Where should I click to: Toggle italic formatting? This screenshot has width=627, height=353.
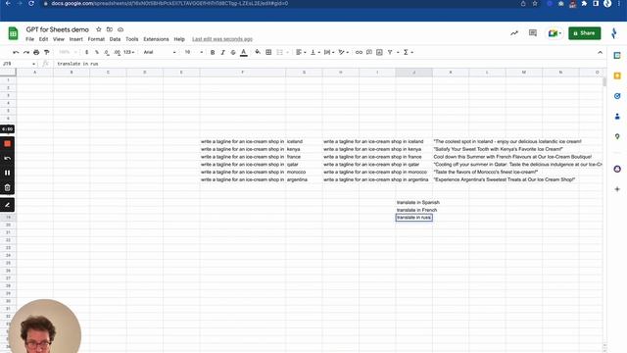[222, 52]
